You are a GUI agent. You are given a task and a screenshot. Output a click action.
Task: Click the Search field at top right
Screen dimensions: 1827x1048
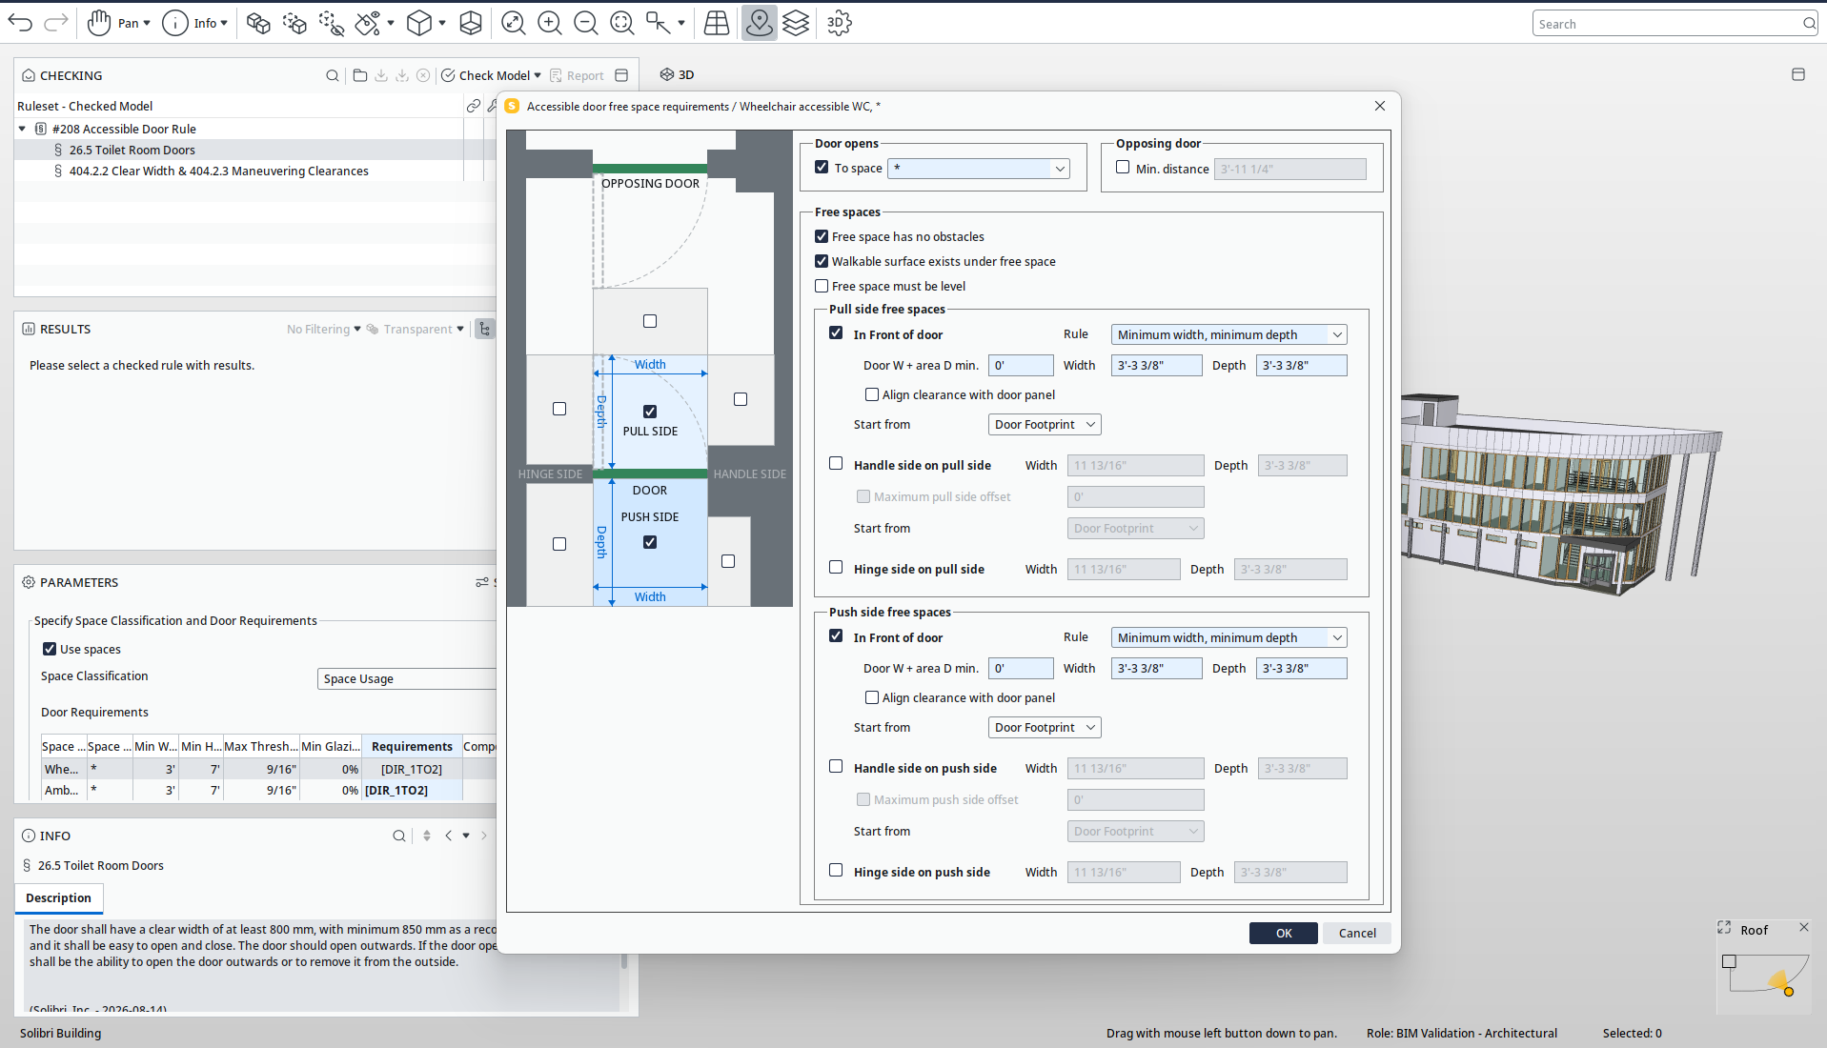(x=1675, y=24)
